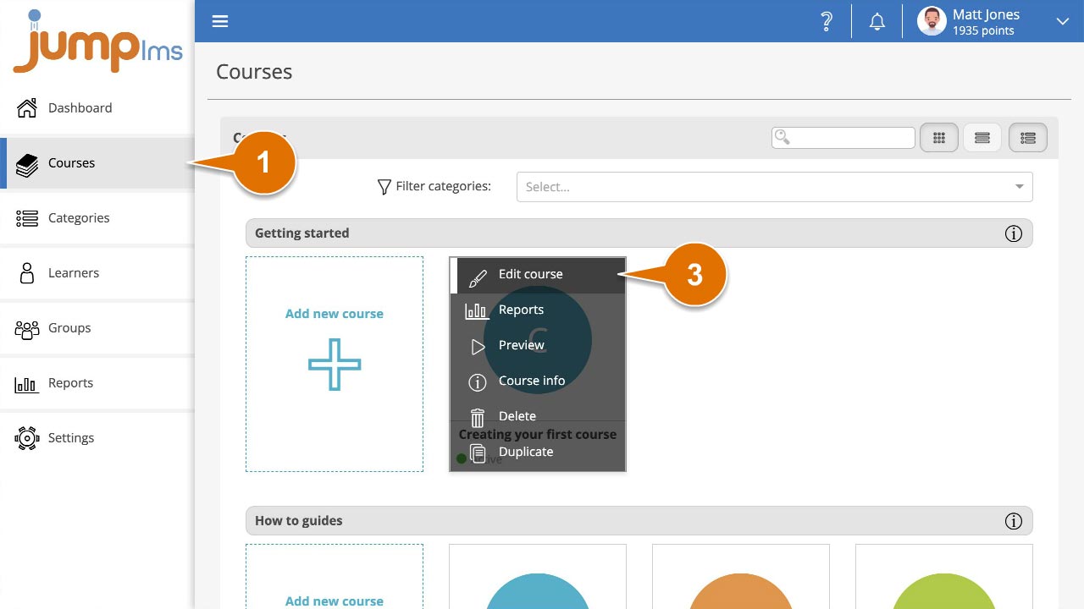1084x609 pixels.
Task: Open Settings in sidebar
Action: point(97,437)
